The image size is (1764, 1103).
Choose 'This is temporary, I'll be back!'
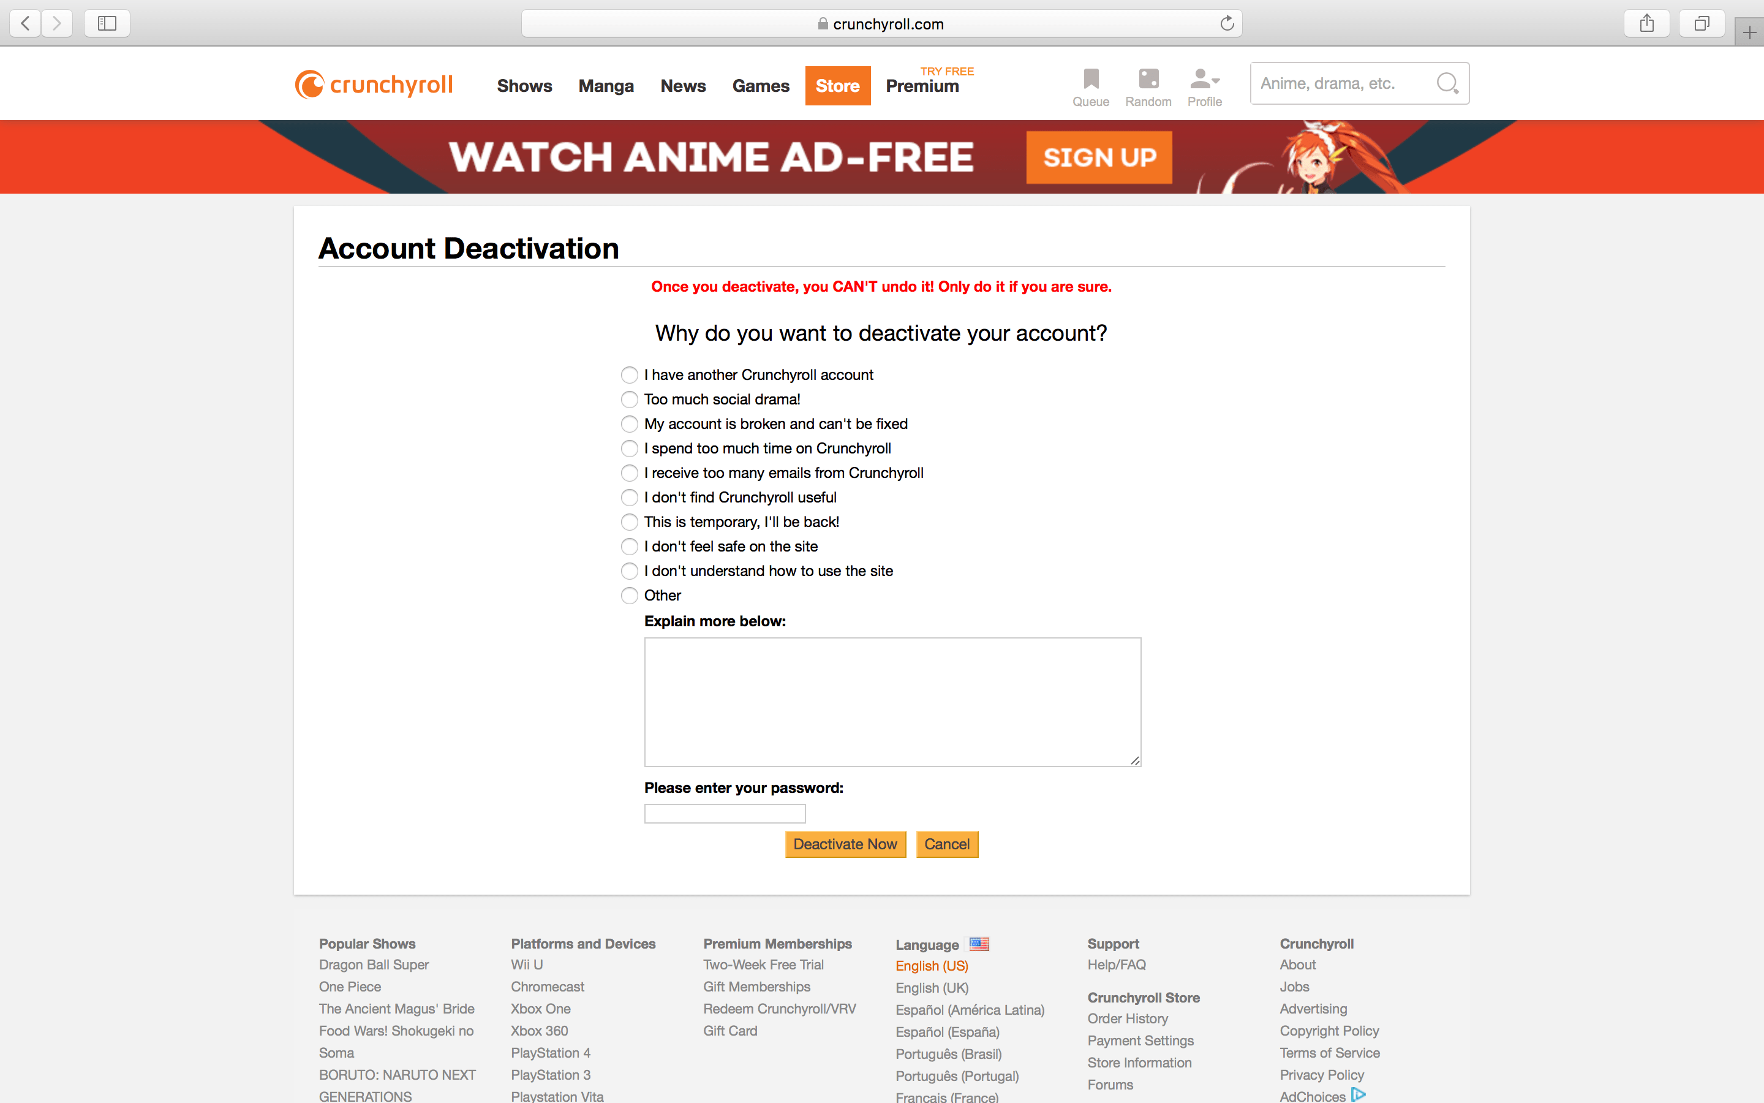coord(629,522)
